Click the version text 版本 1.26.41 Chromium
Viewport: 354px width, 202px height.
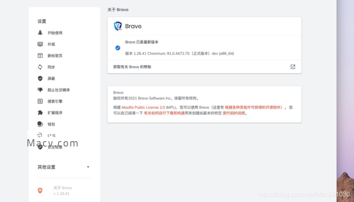(x=179, y=54)
